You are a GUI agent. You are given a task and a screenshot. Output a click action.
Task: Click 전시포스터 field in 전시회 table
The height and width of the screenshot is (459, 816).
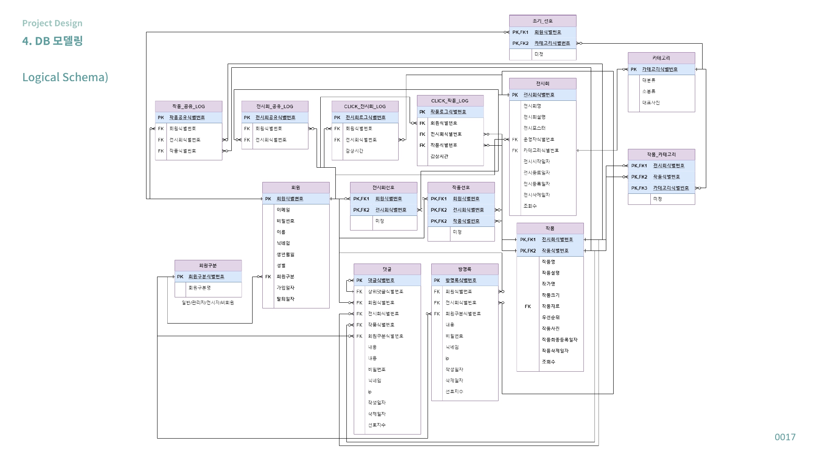pos(534,128)
